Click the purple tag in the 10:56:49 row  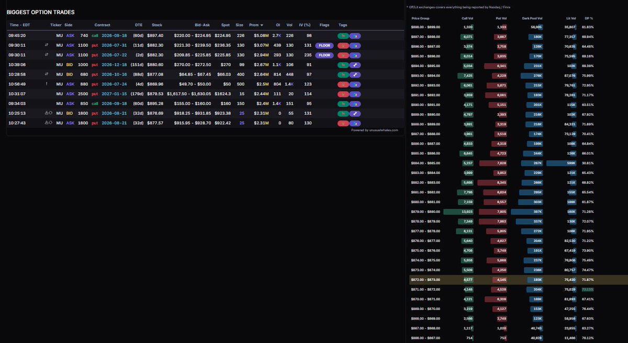click(x=355, y=84)
